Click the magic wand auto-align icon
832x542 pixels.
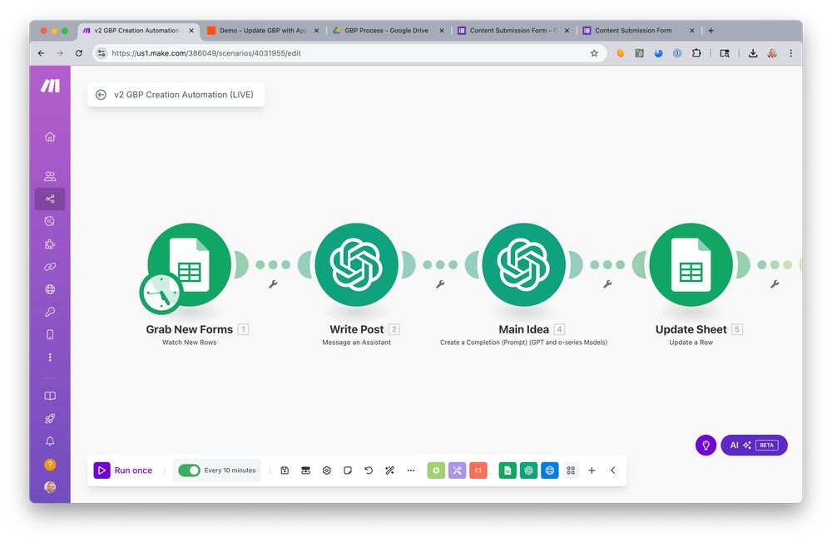click(389, 471)
